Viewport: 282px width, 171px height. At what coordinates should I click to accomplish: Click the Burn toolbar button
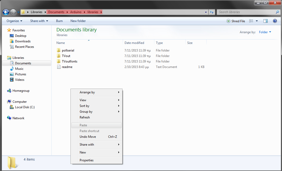click(x=59, y=21)
